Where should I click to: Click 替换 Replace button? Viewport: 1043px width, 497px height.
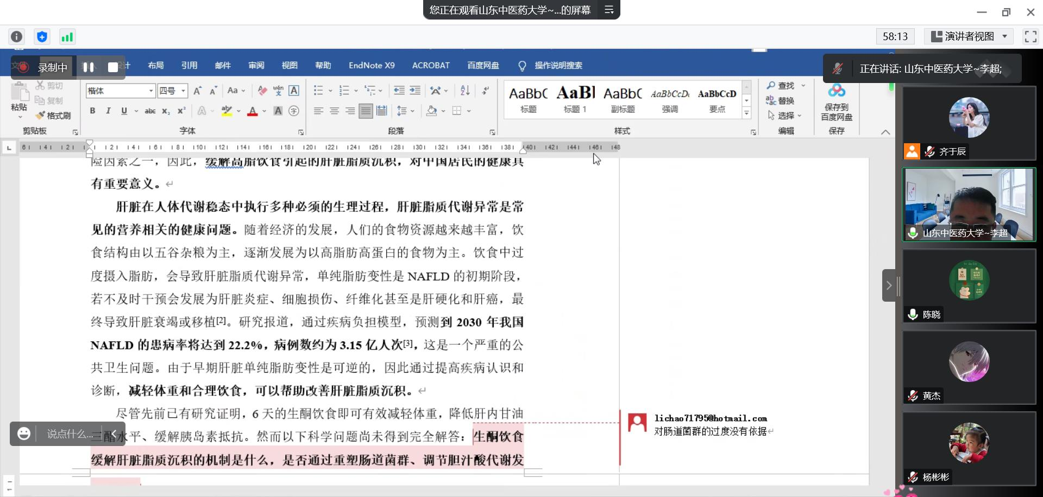coord(780,100)
